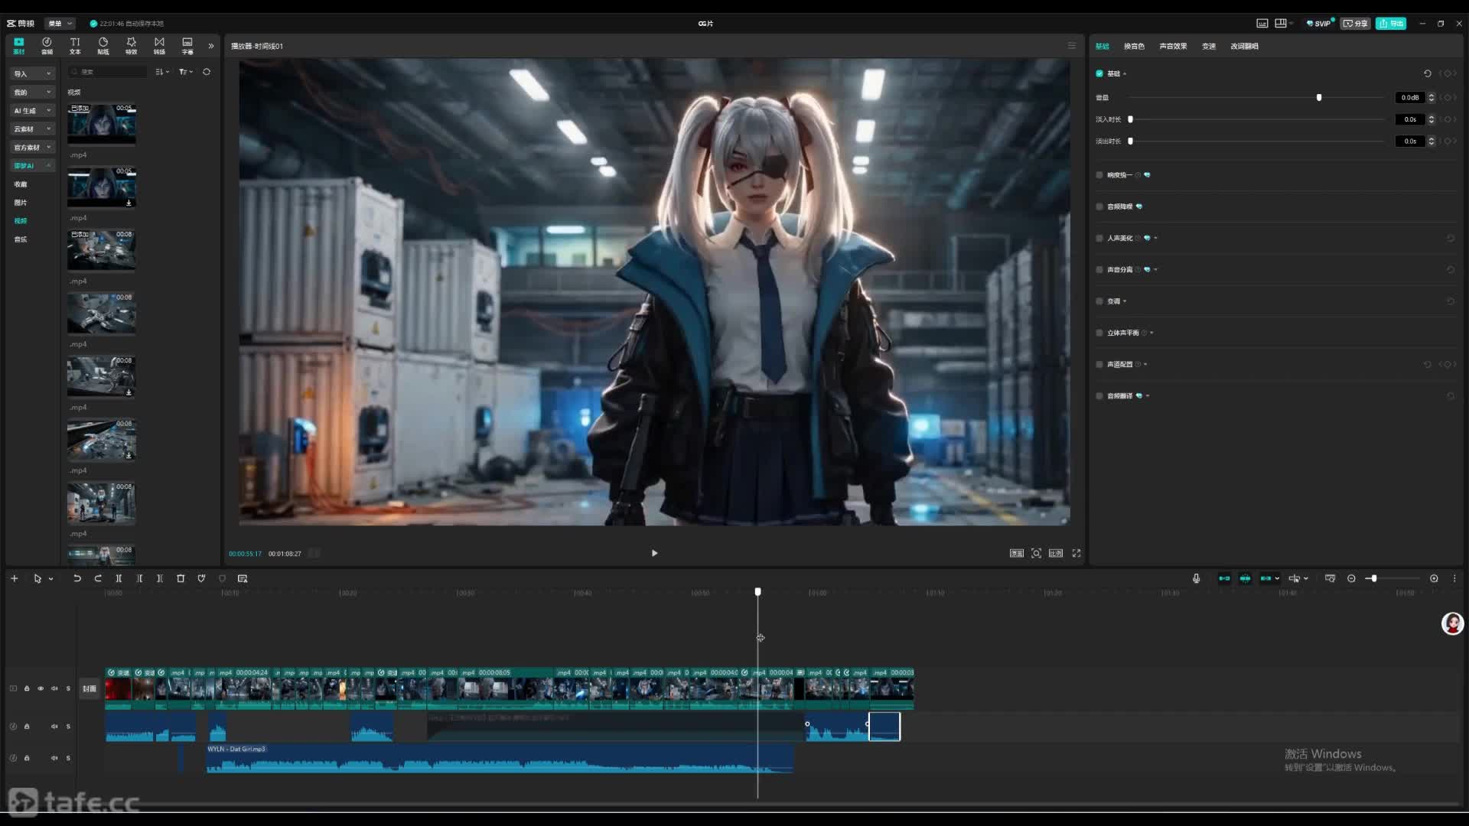Play the preview with the play button

click(654, 553)
